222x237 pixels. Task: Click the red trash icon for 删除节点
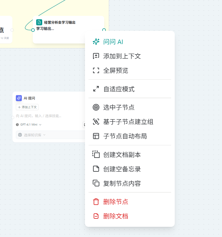pos(96,202)
